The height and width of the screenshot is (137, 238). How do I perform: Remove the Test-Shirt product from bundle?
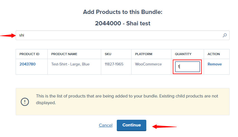[x=215, y=64]
